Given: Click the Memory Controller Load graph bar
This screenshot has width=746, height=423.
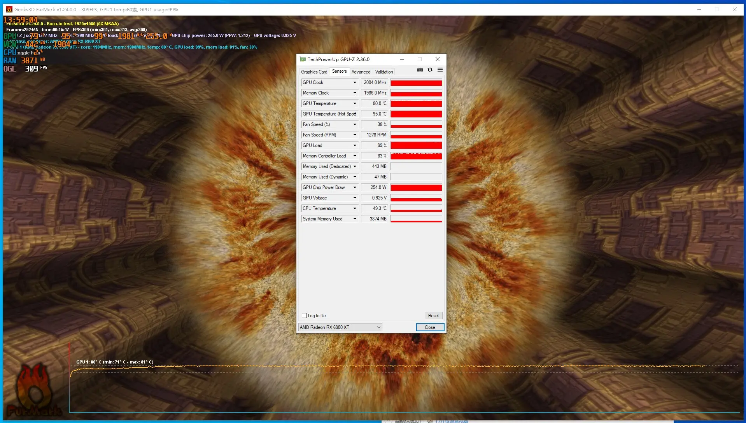Looking at the screenshot, I should tap(416, 156).
